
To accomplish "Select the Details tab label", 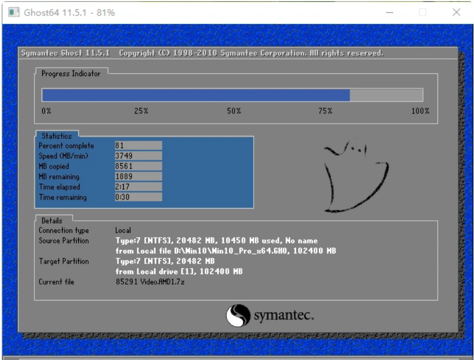I will pos(52,221).
